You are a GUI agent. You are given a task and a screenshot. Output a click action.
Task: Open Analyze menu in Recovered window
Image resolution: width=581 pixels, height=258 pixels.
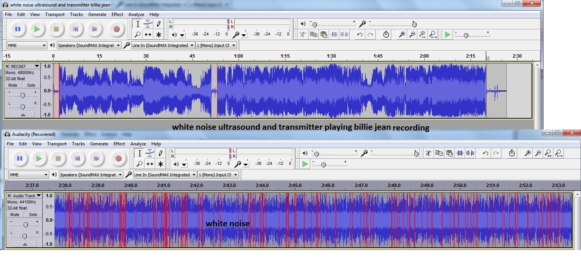138,144
